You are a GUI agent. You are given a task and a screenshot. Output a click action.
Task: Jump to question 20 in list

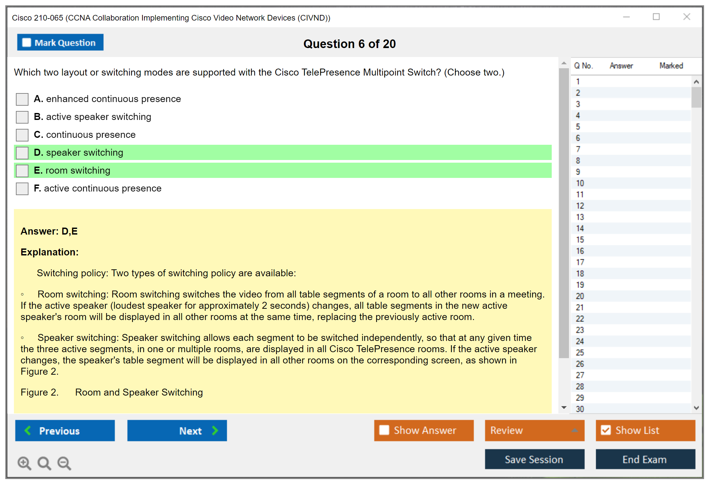point(580,296)
